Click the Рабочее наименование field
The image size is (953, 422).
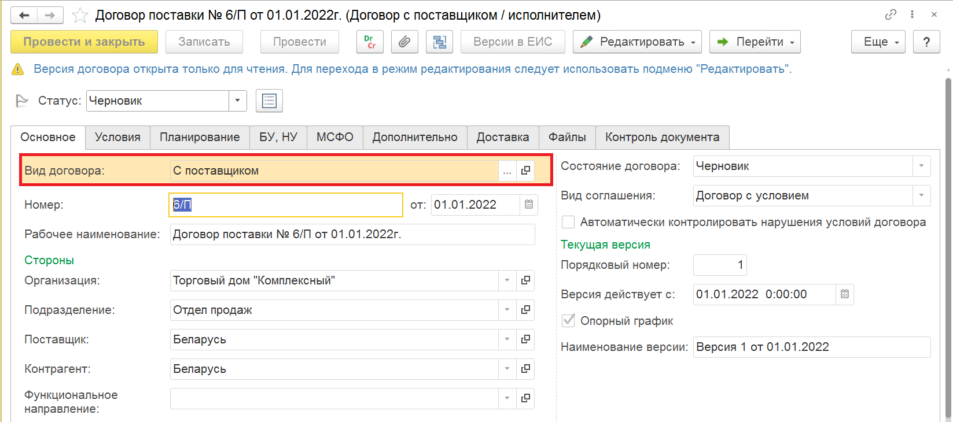(352, 234)
